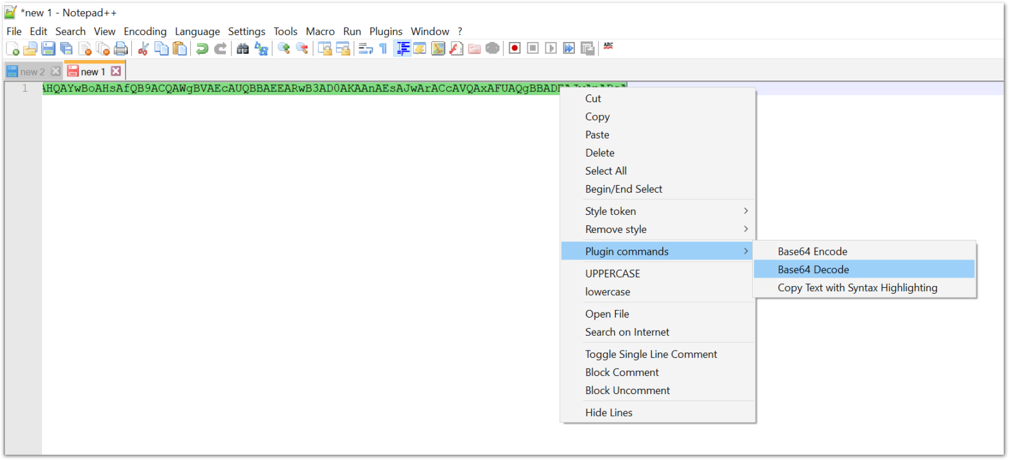Select Copy Text with Syntax Highlighting

tap(857, 288)
